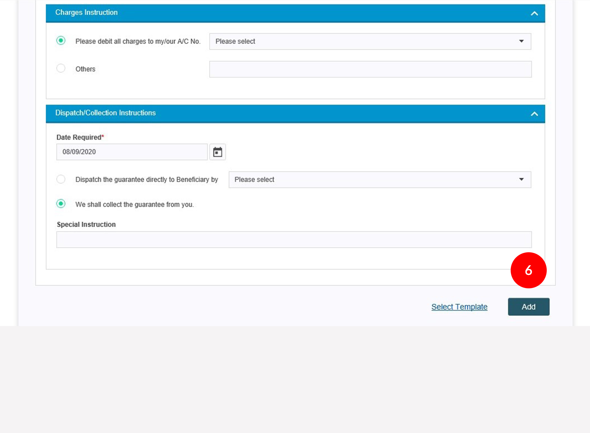
Task: Collapse Charges Instruction using its chevron
Action: pos(534,13)
